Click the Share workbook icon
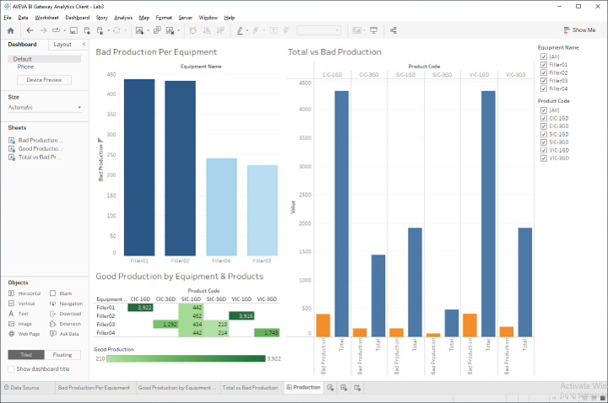This screenshot has height=403, width=608. (394, 30)
